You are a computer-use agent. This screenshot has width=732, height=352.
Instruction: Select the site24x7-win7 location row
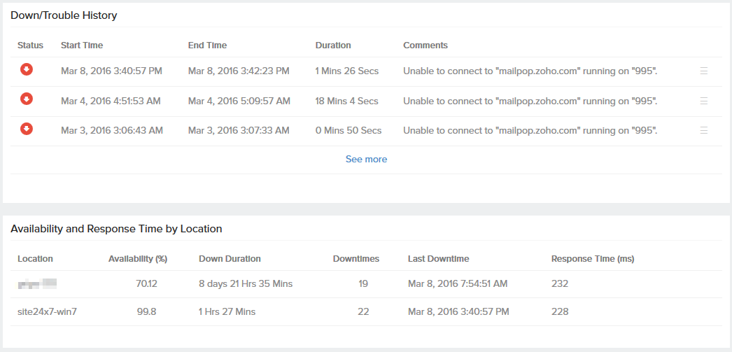coord(47,311)
